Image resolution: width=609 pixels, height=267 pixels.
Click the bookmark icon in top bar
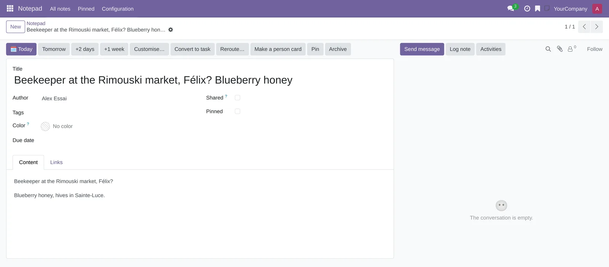tap(537, 8)
